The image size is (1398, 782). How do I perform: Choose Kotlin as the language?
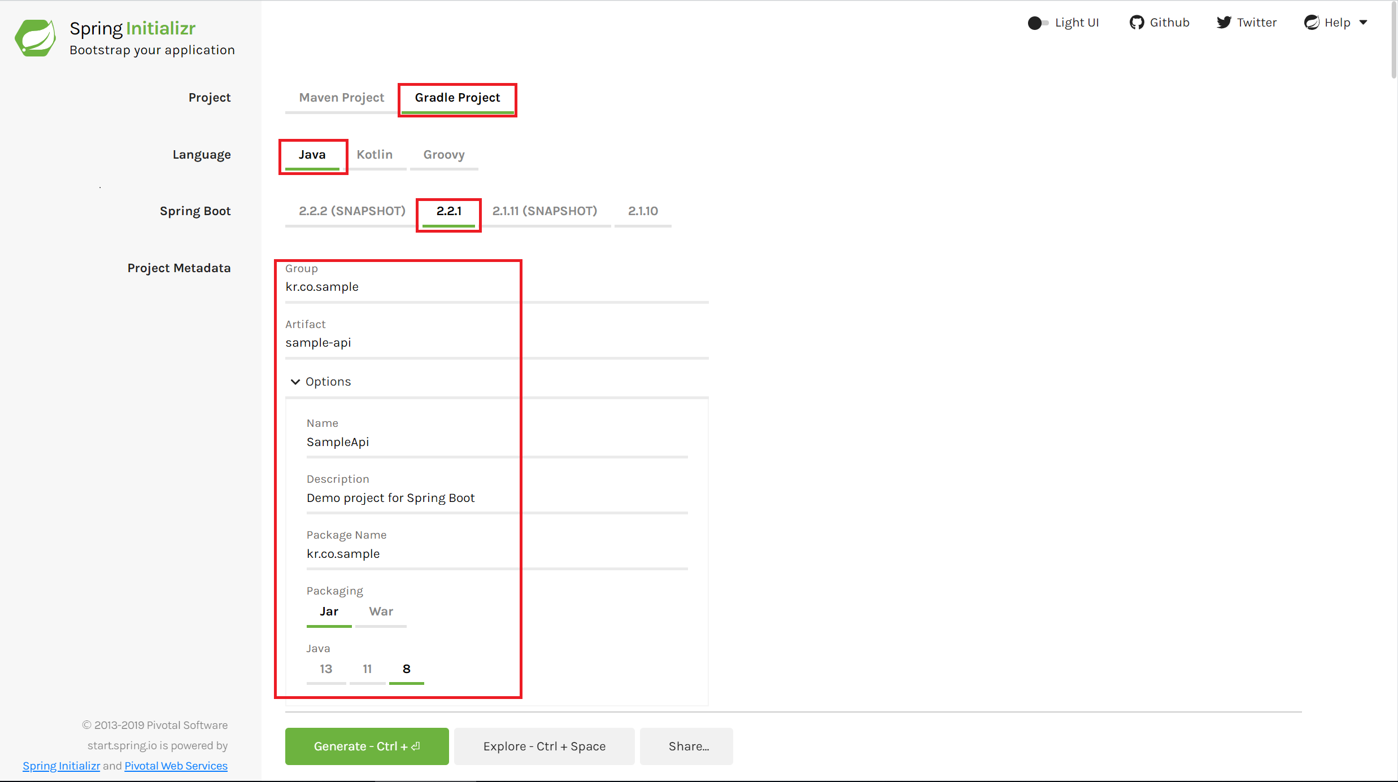[x=374, y=155]
